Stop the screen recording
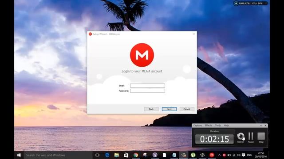 point(261,138)
